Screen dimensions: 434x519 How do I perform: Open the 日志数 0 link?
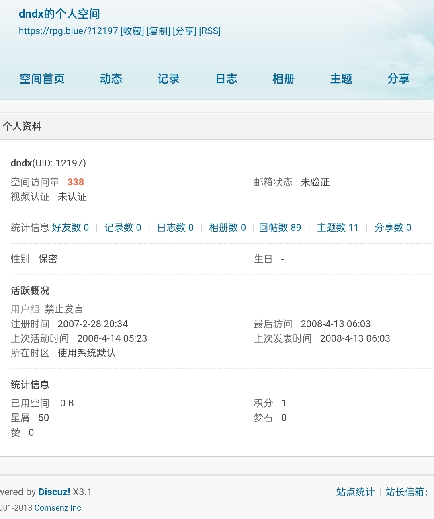(x=175, y=228)
